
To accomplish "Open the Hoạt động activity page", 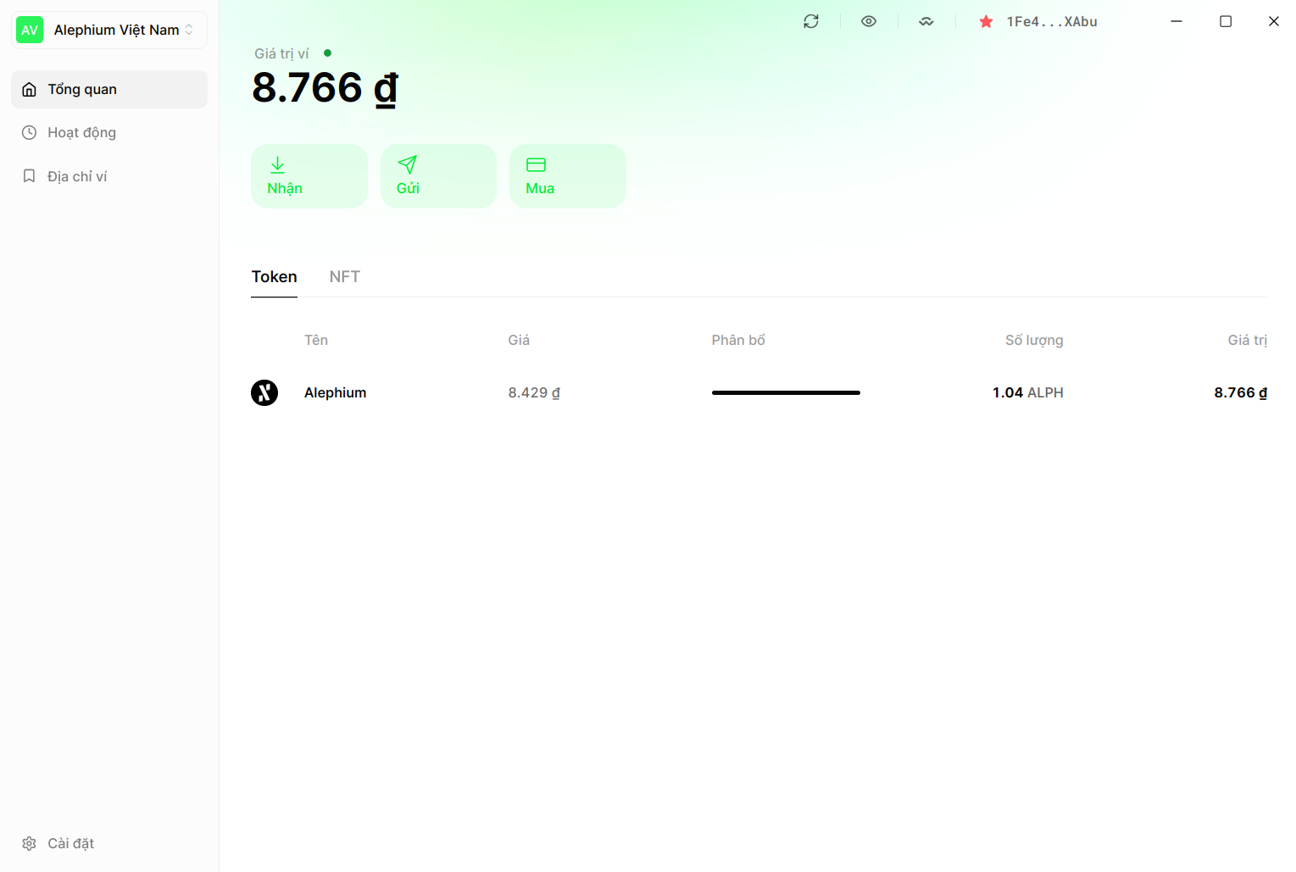I will (109, 132).
